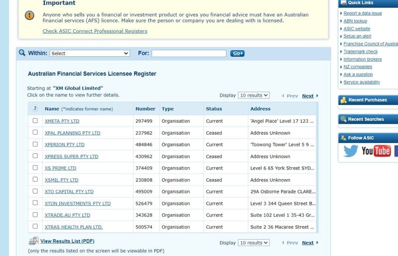Click the PDF document icon near View Results List

[33, 241]
